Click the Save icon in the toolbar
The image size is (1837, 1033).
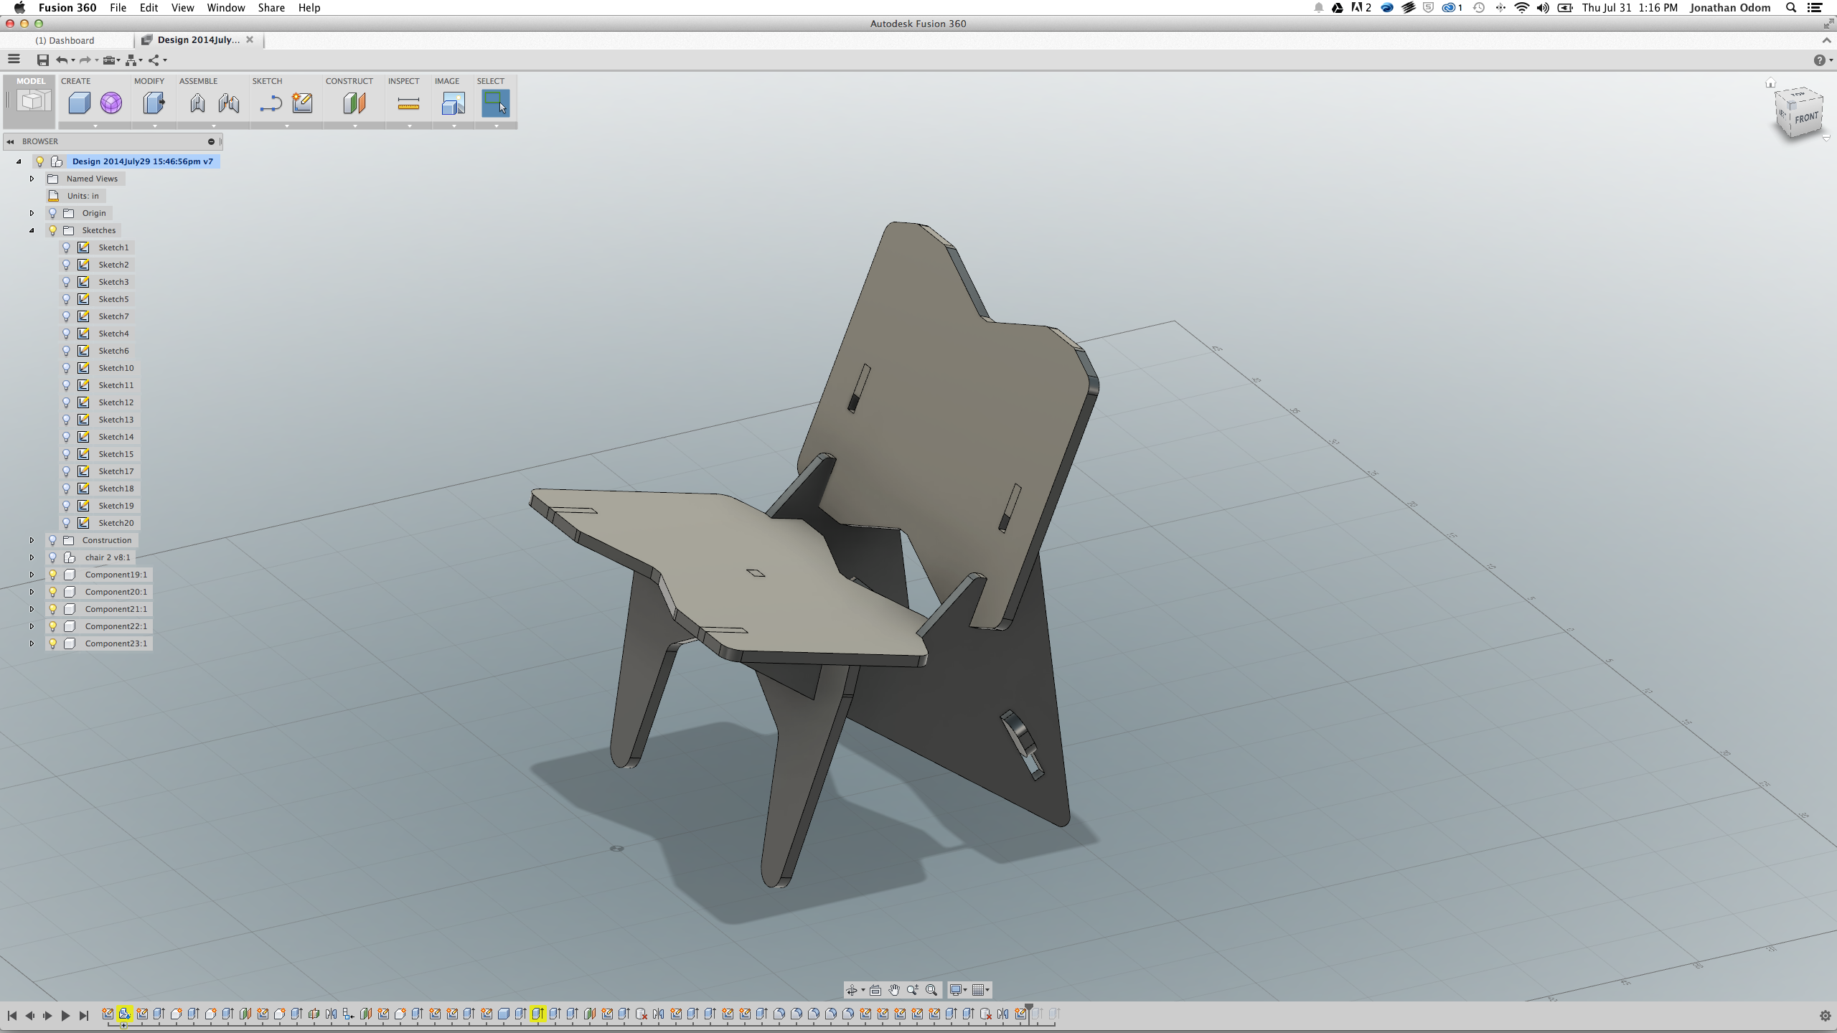43,60
